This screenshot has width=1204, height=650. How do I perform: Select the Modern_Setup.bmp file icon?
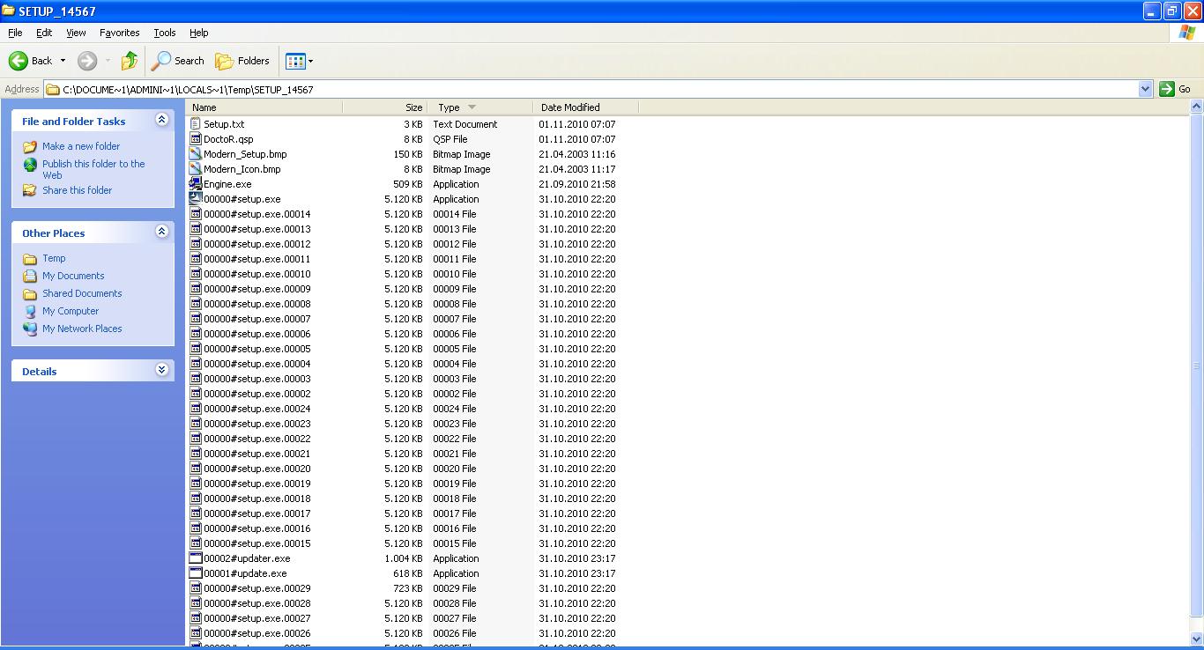coord(196,154)
